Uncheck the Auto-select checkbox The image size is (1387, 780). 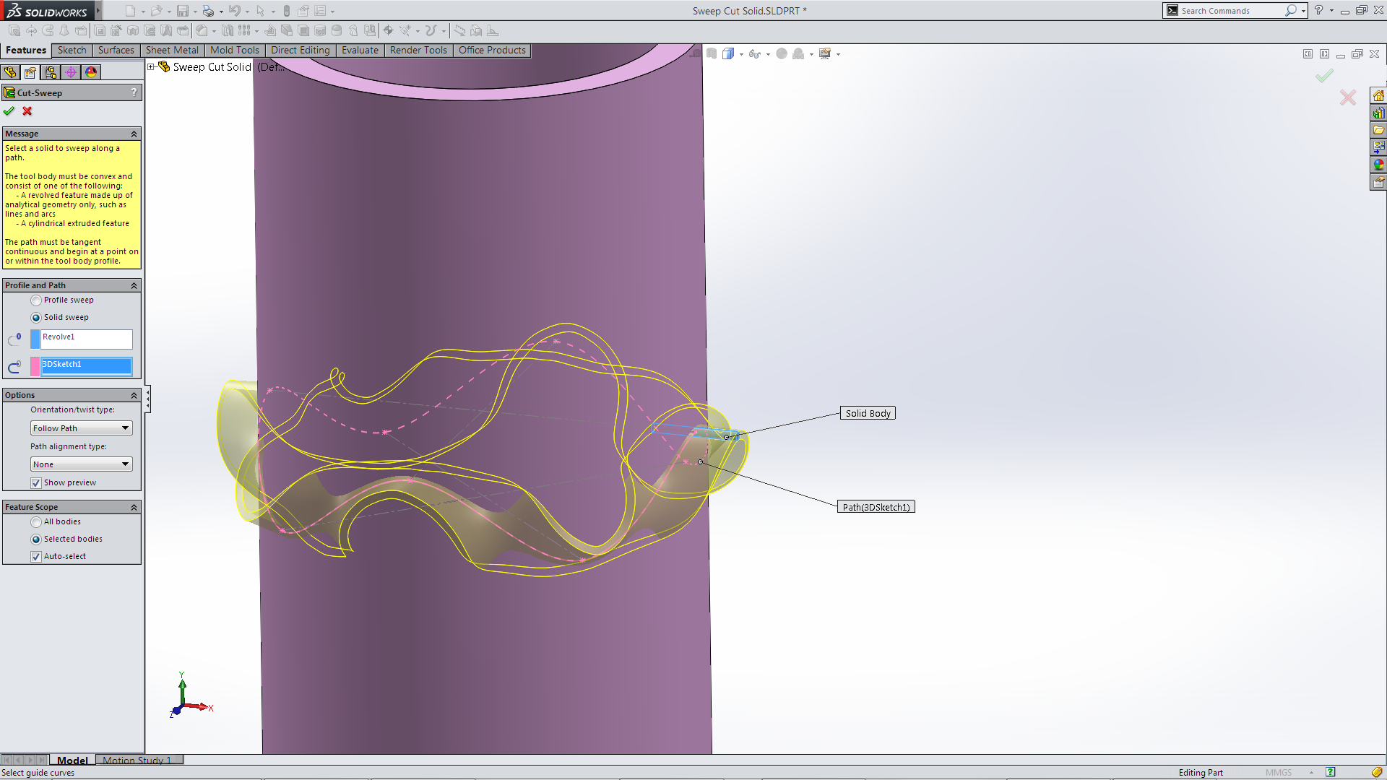[x=36, y=557]
